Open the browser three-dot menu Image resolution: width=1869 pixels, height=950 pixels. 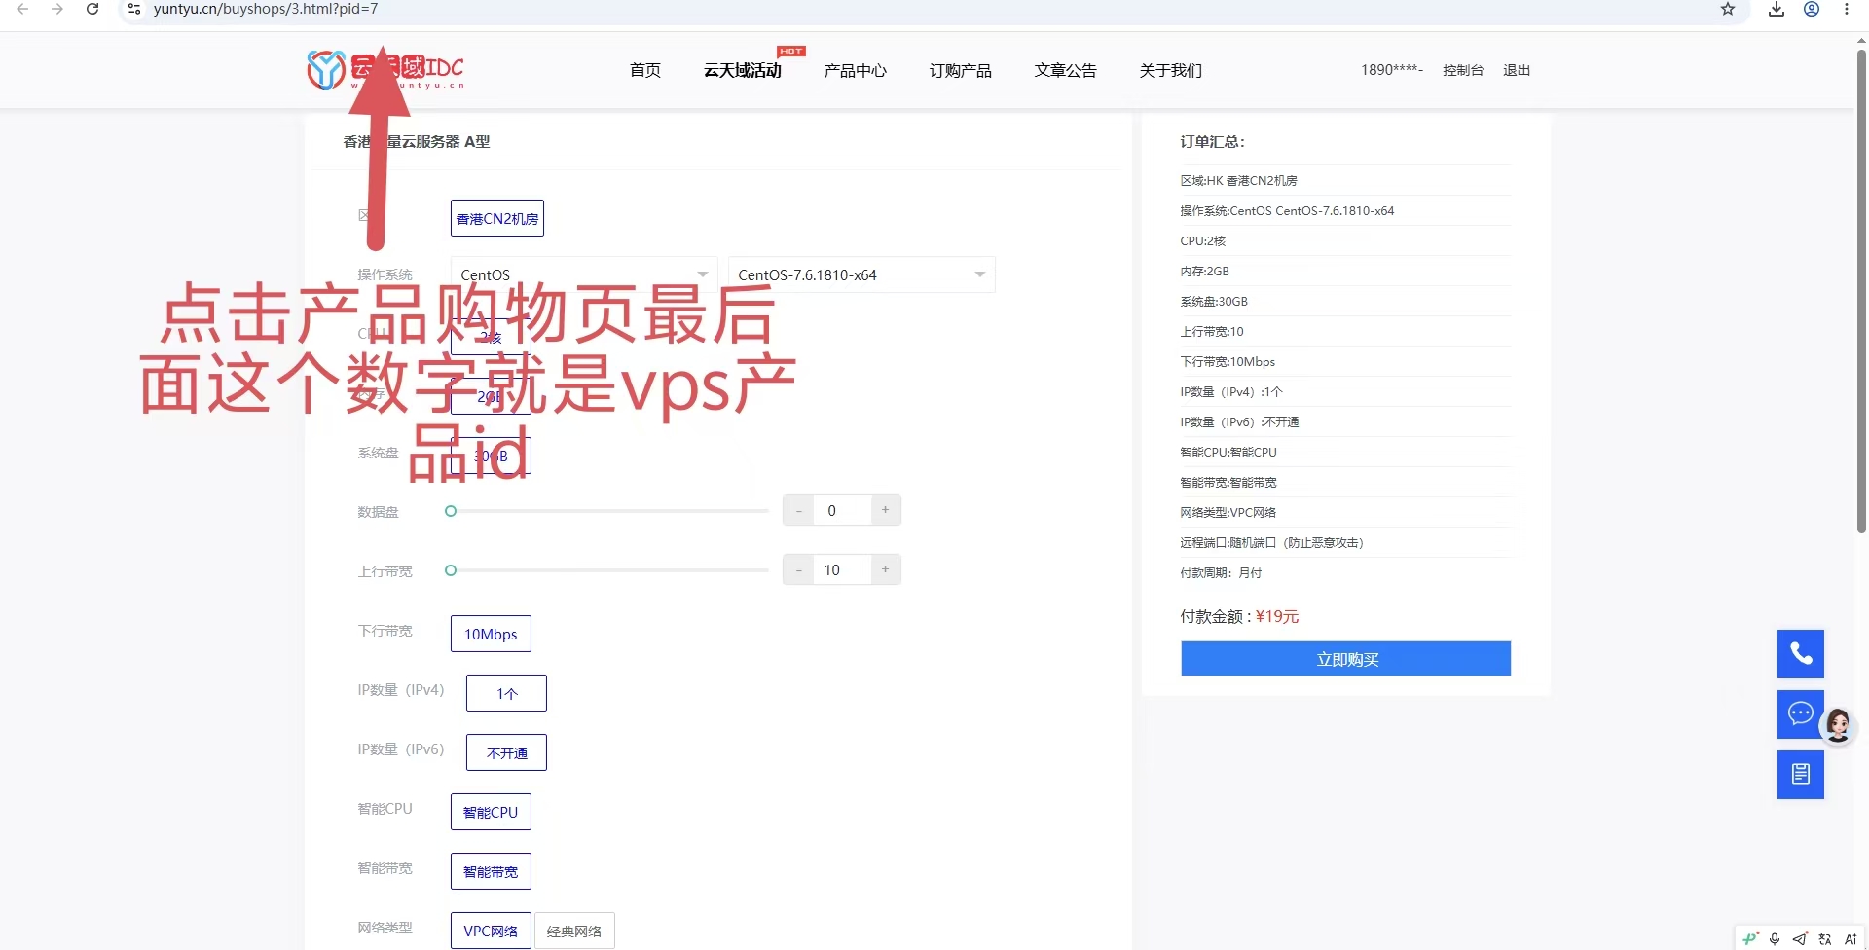click(1847, 9)
